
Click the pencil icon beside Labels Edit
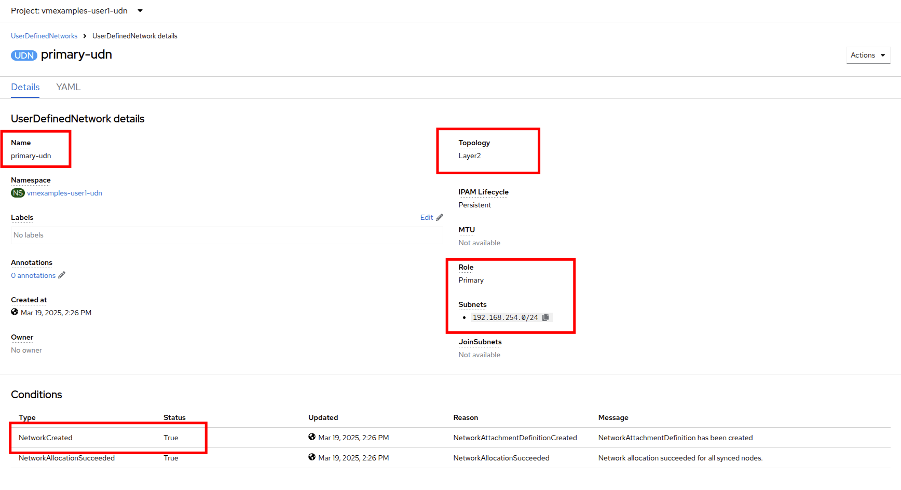point(440,217)
